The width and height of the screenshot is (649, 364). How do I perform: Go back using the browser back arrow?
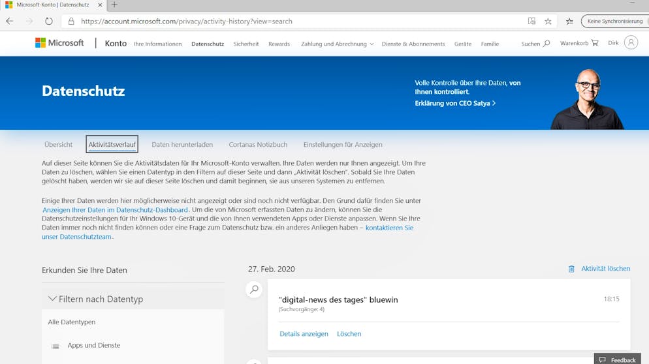tap(10, 21)
